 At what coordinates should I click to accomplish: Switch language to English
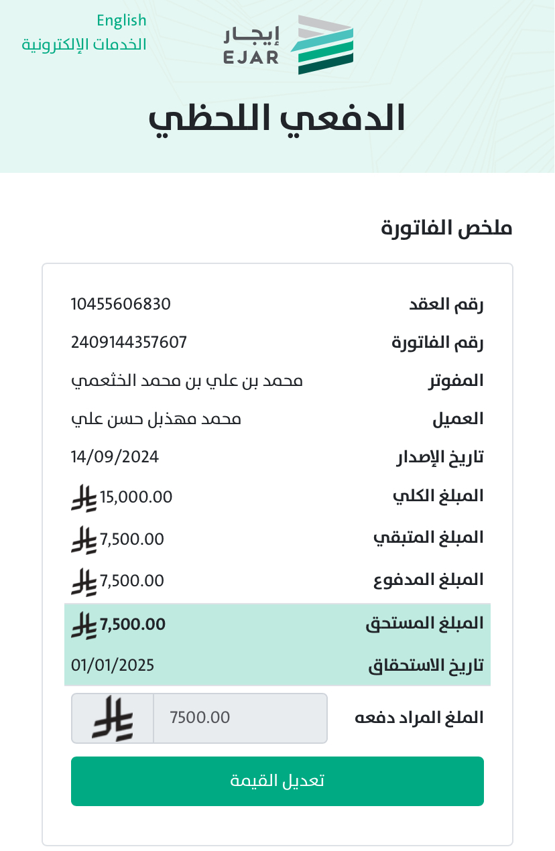point(121,20)
